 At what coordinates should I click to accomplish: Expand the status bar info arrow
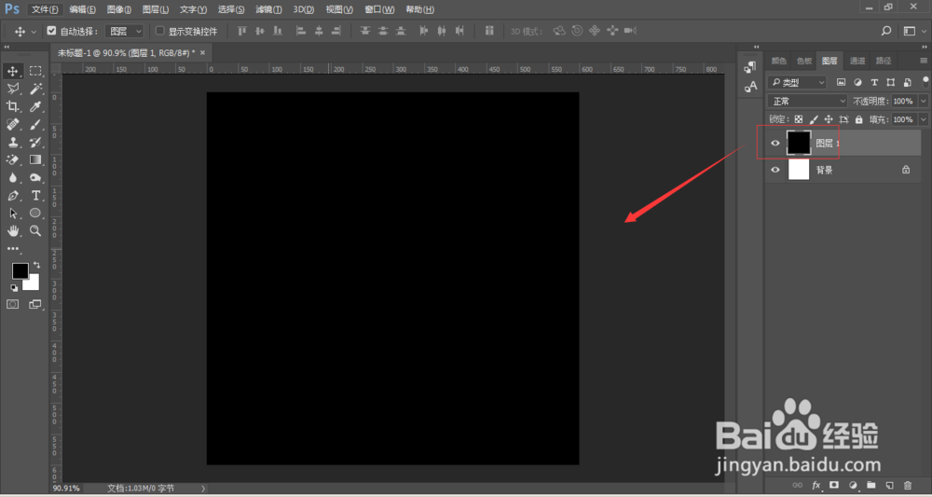coord(202,488)
